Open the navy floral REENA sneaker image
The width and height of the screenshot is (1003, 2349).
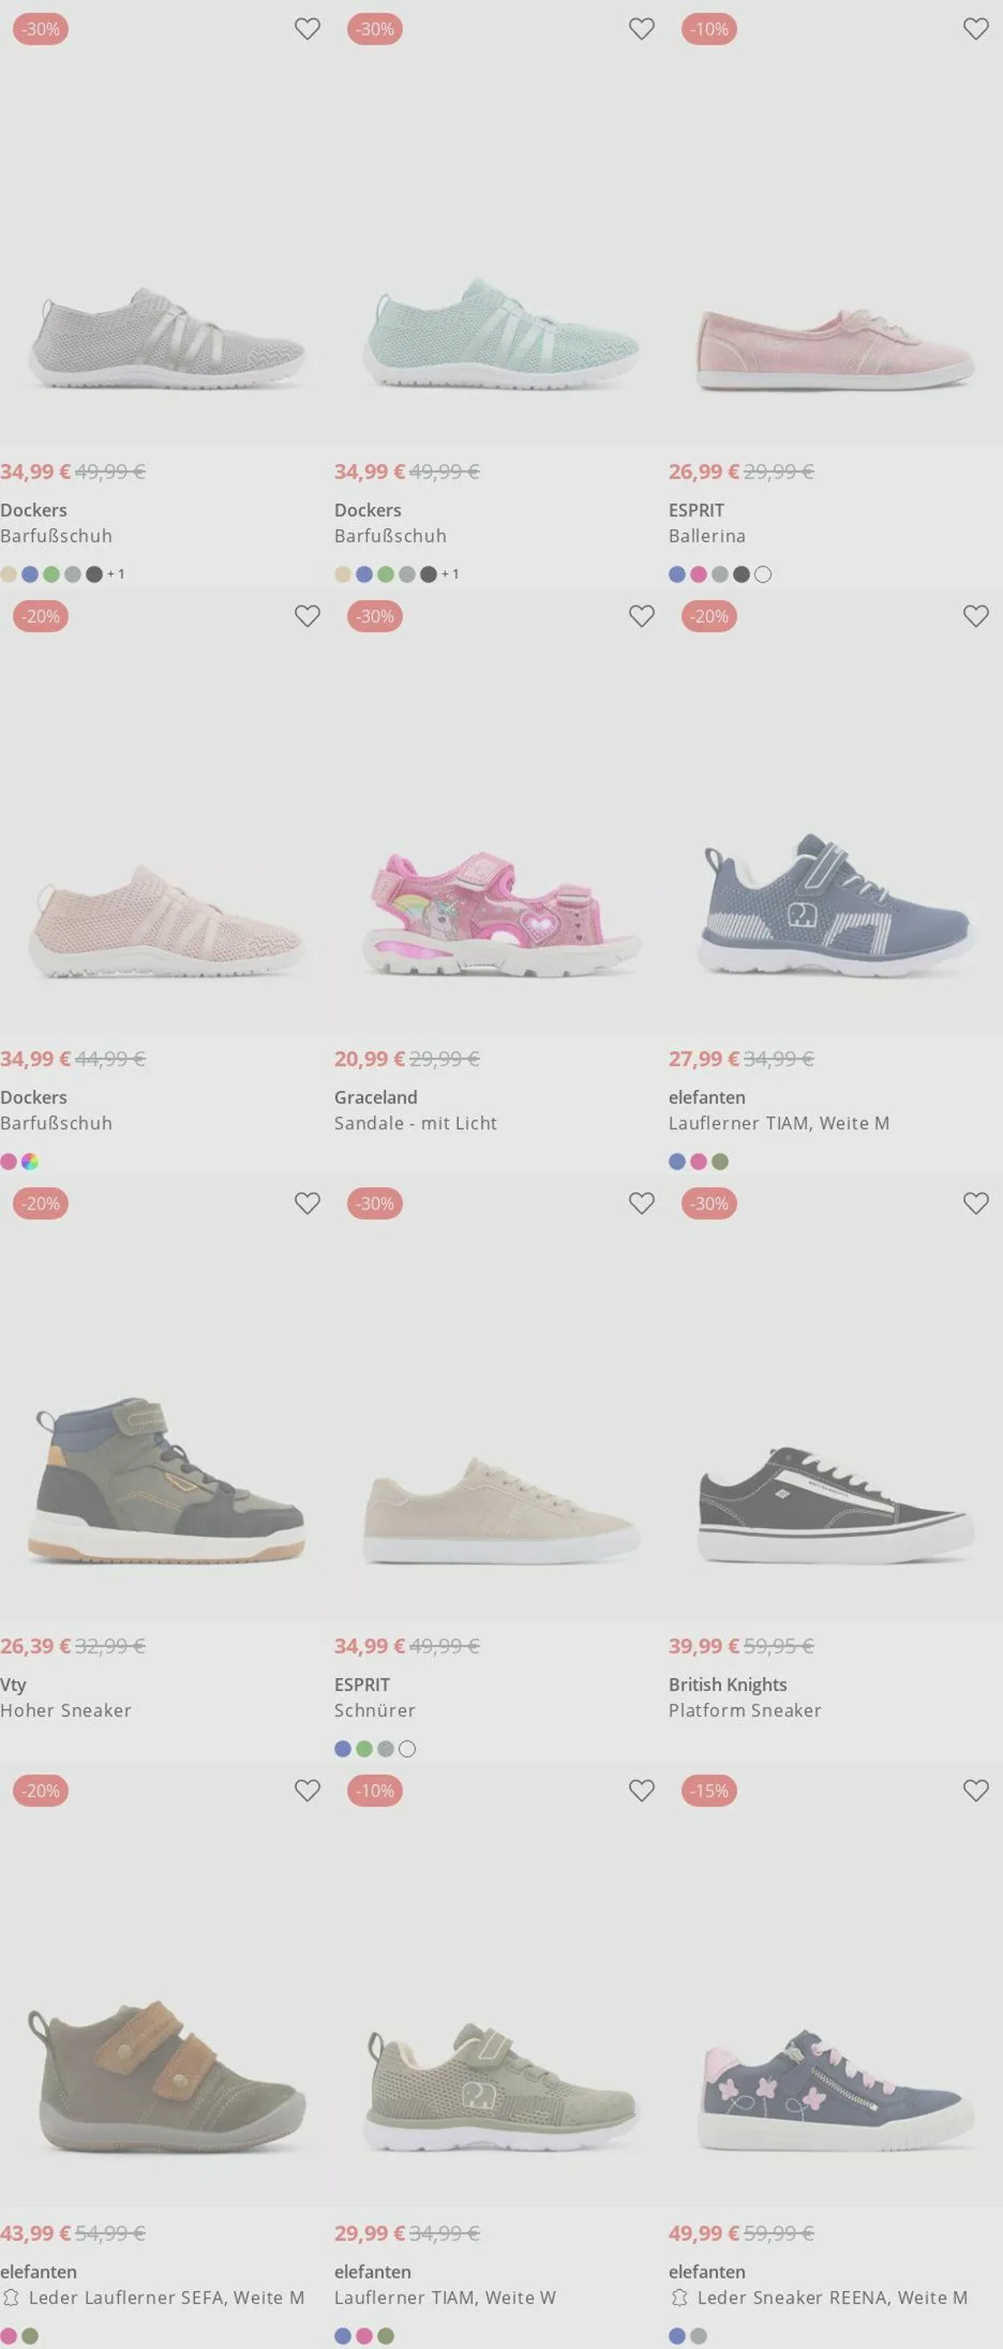coord(835,2090)
